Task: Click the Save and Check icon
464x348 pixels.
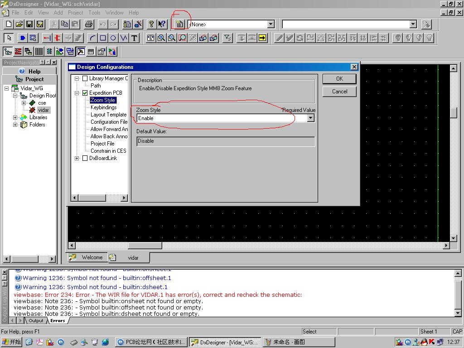Action: [40, 24]
